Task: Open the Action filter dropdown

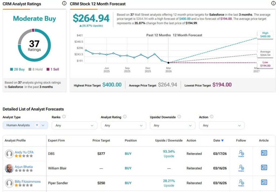Action: [222, 125]
